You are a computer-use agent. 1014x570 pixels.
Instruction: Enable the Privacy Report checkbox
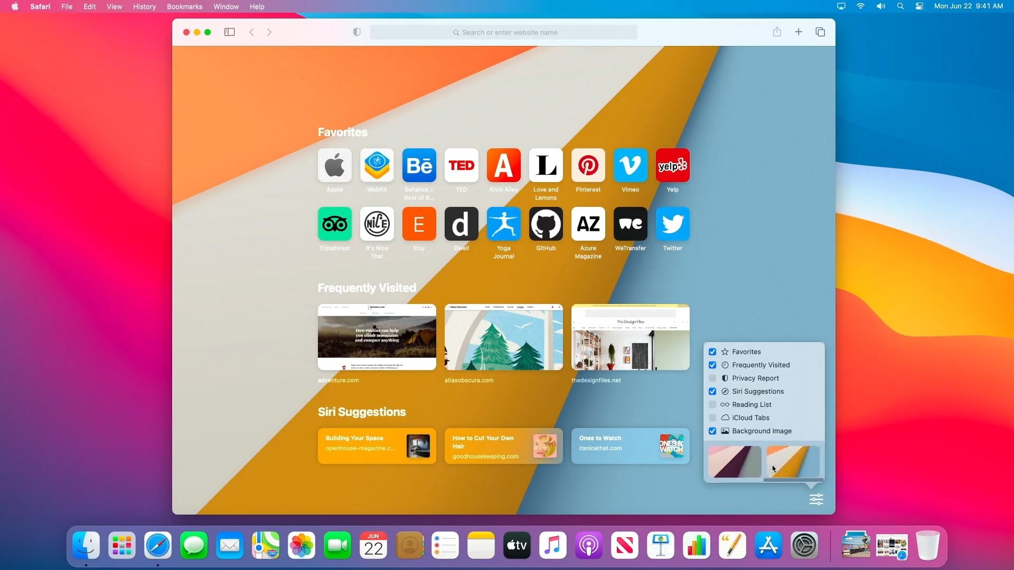(x=712, y=378)
